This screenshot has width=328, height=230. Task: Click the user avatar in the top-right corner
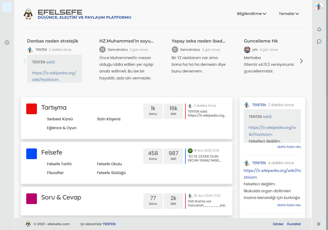[319, 6]
